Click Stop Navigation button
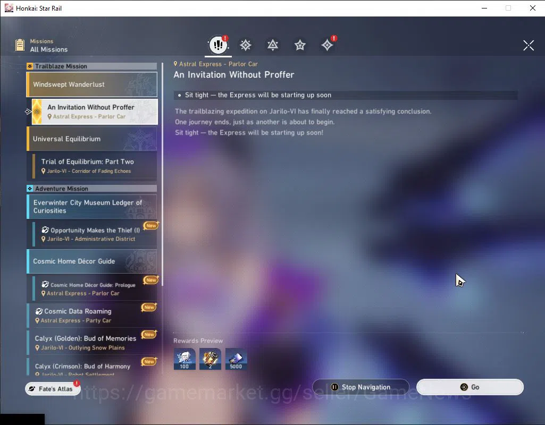This screenshot has height=425, width=545. point(361,387)
